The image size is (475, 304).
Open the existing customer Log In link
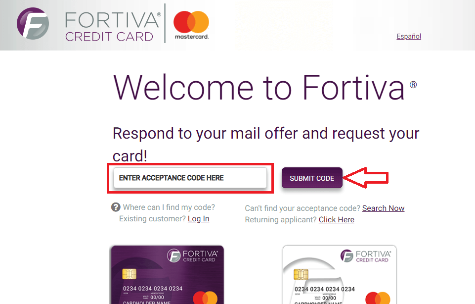click(x=198, y=219)
